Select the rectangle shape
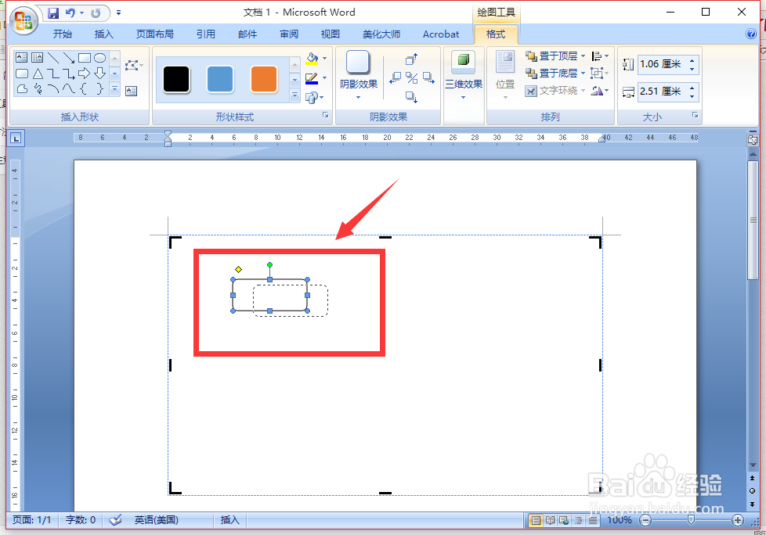Viewport: 766px width, 535px height. pos(84,58)
